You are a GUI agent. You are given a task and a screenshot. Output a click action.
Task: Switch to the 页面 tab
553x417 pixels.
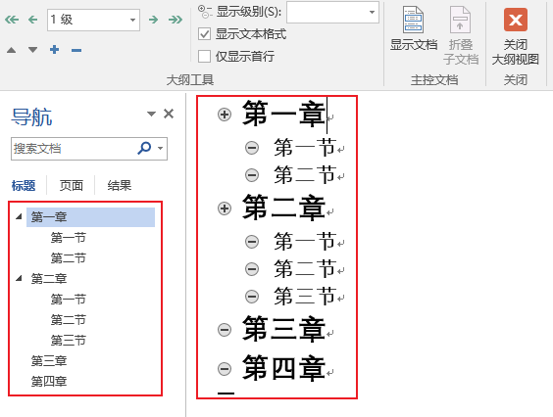[x=72, y=185]
